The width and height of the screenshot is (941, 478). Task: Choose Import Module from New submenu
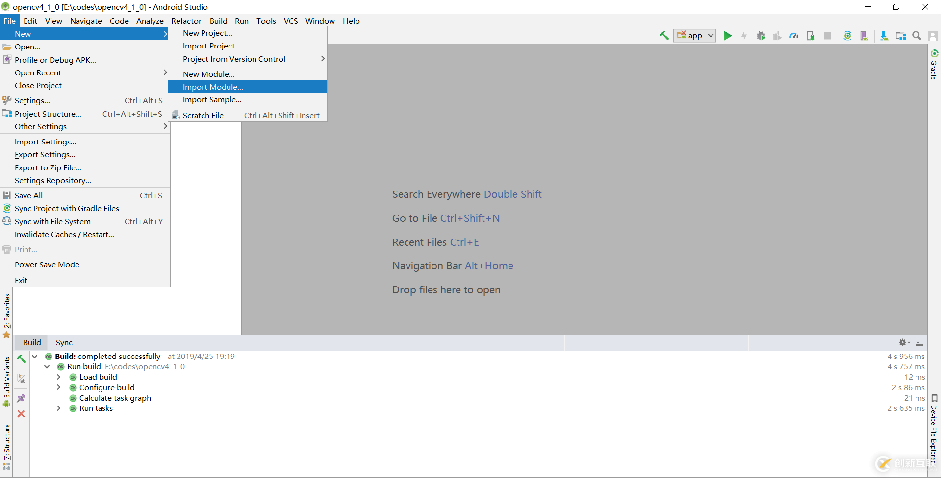[x=248, y=87]
